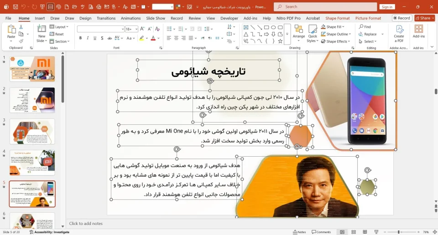Pick the five-point star shape
The height and width of the screenshot is (235, 438).
click(x=280, y=41)
